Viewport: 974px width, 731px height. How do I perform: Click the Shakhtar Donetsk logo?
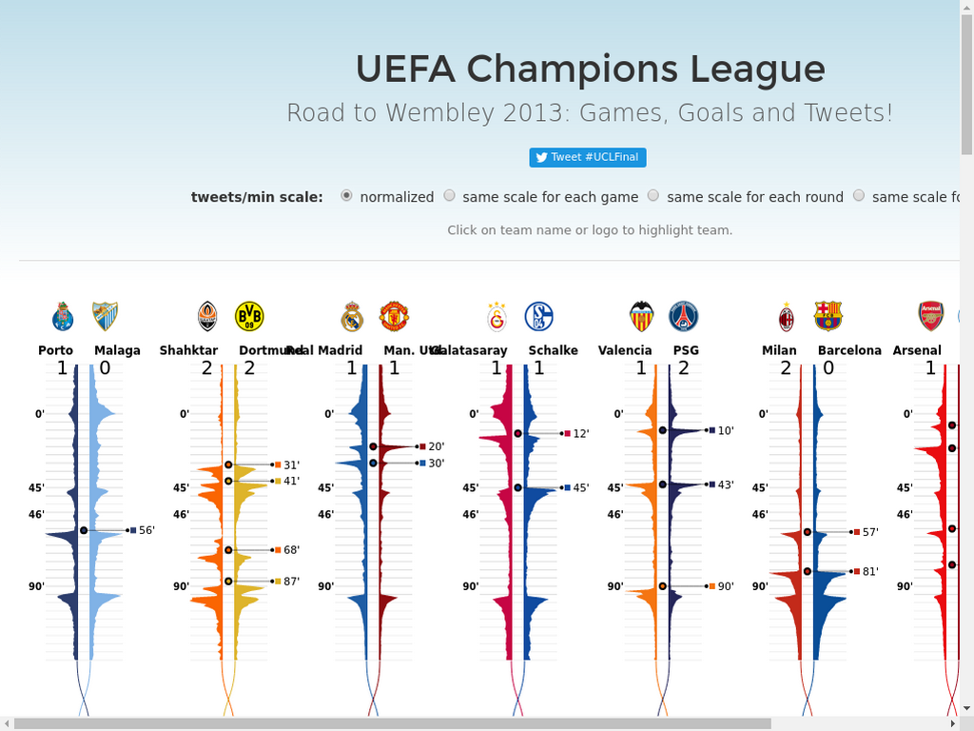coord(207,316)
